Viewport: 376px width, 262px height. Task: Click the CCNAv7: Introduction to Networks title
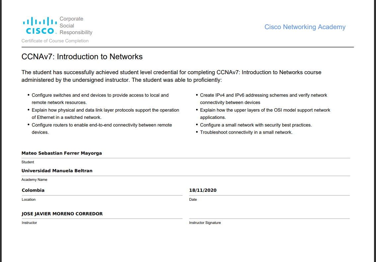(82, 57)
